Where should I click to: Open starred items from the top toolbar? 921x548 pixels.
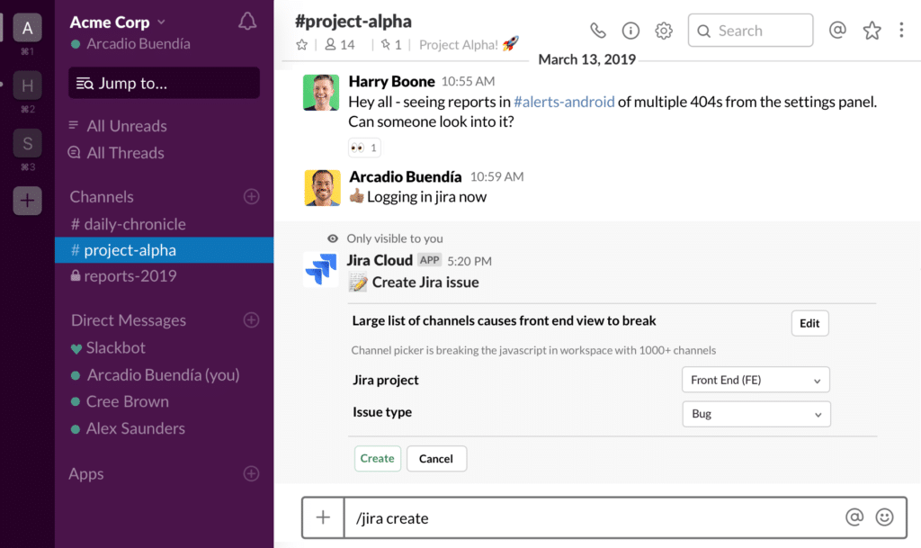pos(871,30)
